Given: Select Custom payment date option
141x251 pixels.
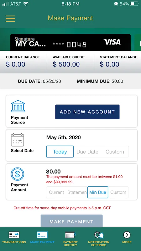Looking at the screenshot, I should pyautogui.click(x=115, y=152).
